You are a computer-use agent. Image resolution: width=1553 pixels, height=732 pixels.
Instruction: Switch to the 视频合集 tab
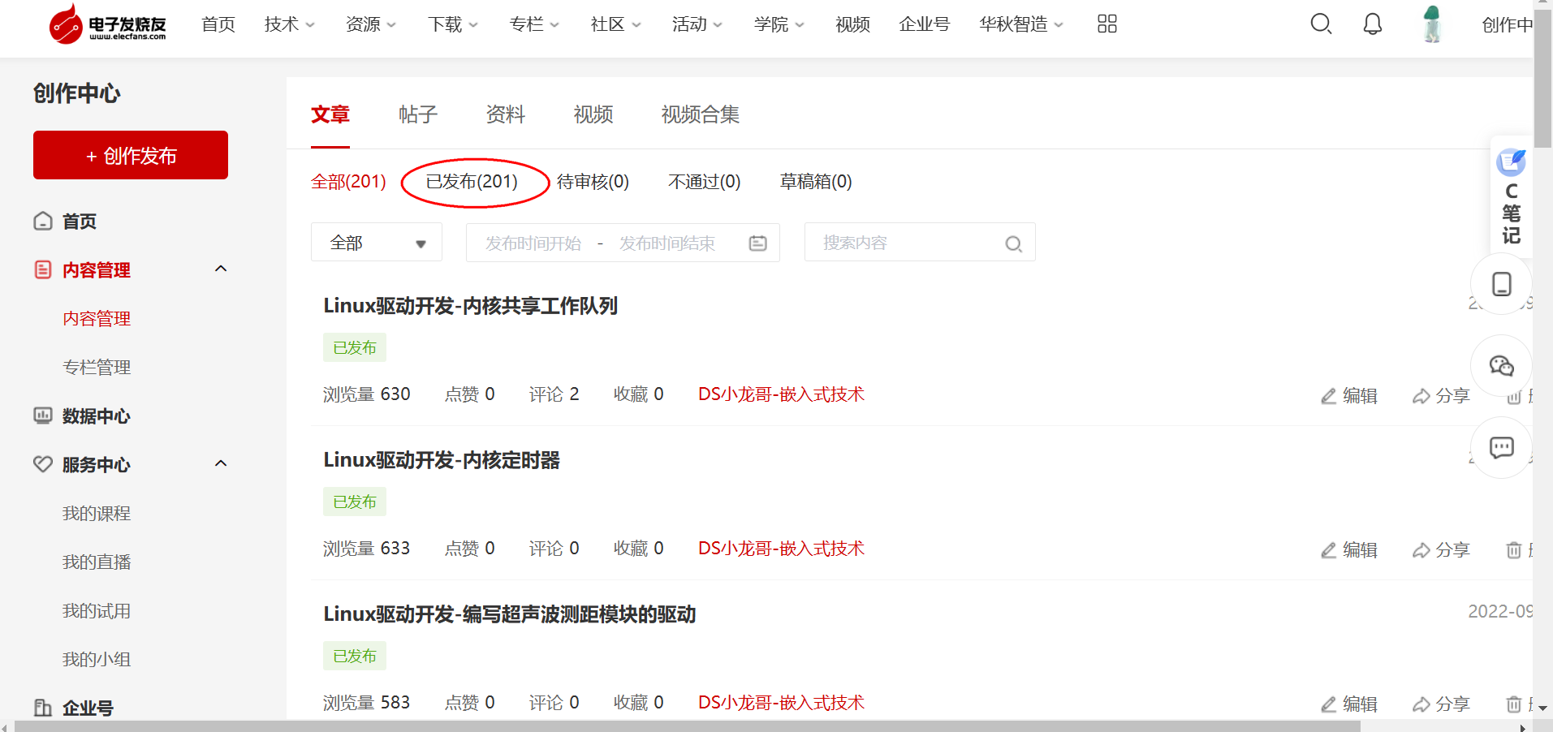(x=701, y=114)
